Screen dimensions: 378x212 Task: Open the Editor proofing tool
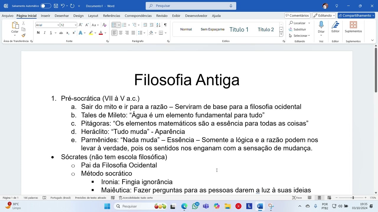335,27
